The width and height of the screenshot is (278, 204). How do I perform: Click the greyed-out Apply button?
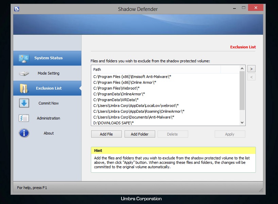click(x=230, y=134)
